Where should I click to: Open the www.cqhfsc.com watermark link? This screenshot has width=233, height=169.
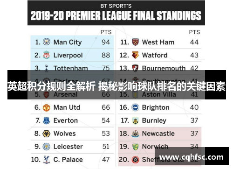[192, 157]
